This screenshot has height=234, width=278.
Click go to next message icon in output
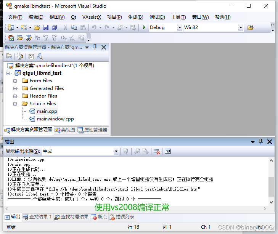point(146,151)
